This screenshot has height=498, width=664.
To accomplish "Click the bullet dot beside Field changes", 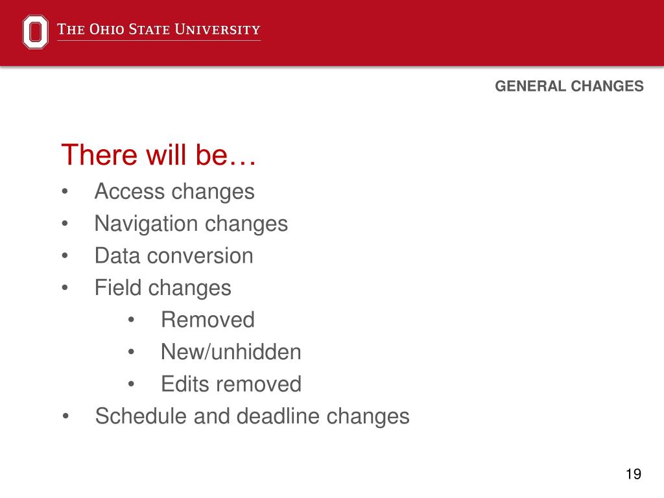I will pyautogui.click(x=65, y=288).
